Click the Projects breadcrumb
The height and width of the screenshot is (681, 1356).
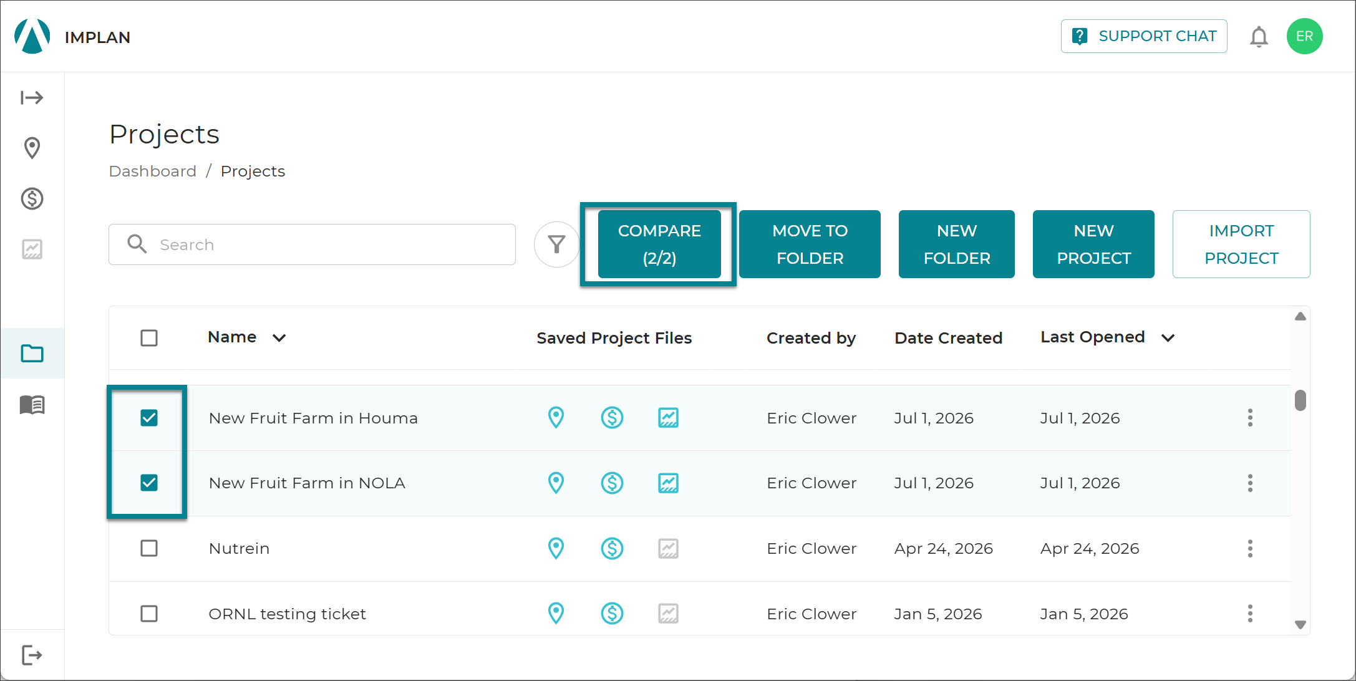pyautogui.click(x=253, y=171)
